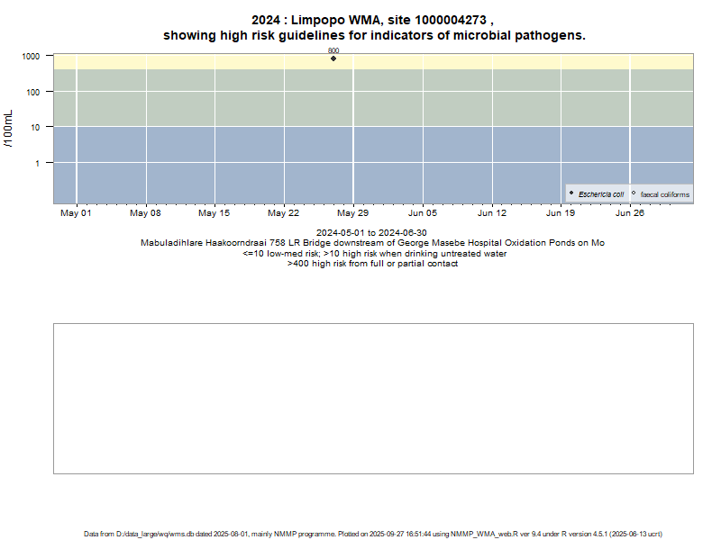Click the faecal coliforms legend marker
721x540 pixels.
tap(634, 193)
